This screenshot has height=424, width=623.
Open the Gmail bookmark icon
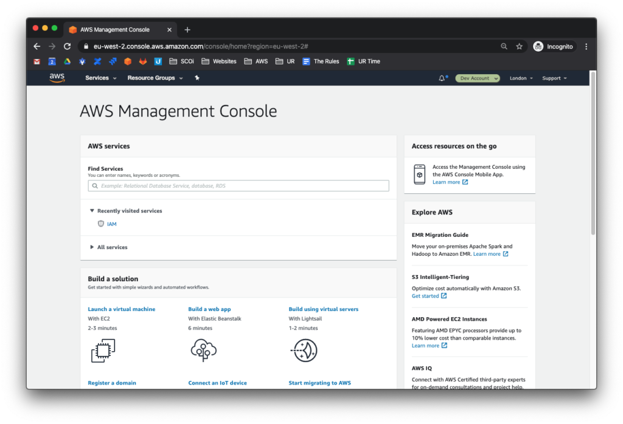click(x=37, y=61)
